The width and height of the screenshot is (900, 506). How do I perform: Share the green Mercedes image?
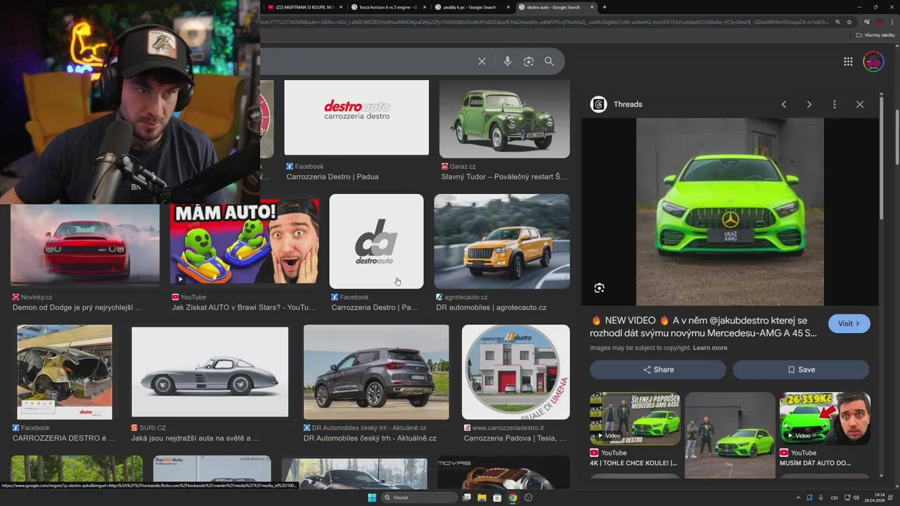coord(658,370)
